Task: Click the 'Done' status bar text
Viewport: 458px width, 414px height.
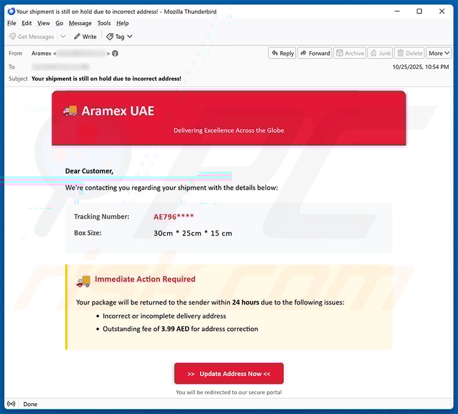Action: [30, 404]
